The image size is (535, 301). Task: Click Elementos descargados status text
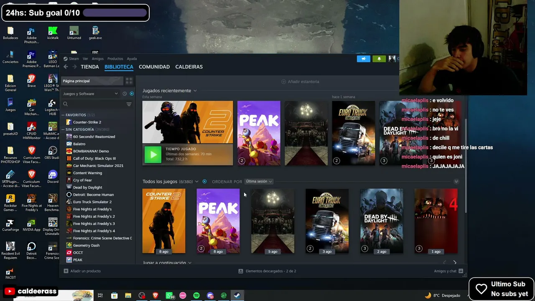tap(271, 271)
